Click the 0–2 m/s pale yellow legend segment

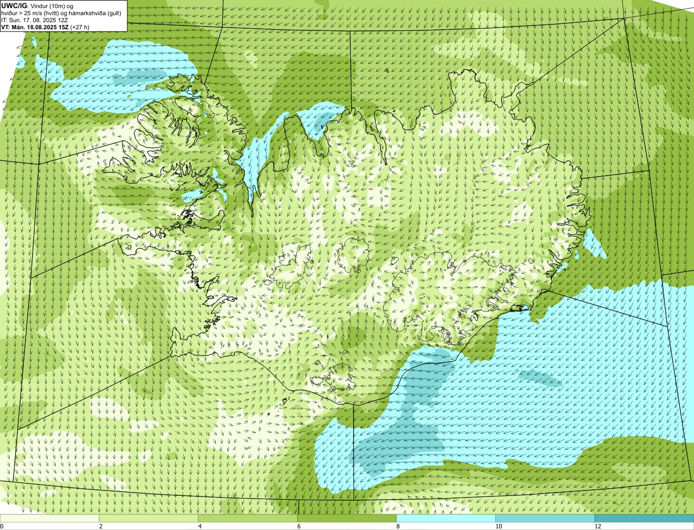49,518
